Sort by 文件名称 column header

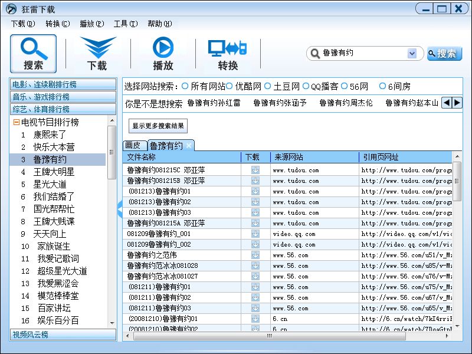pos(182,157)
